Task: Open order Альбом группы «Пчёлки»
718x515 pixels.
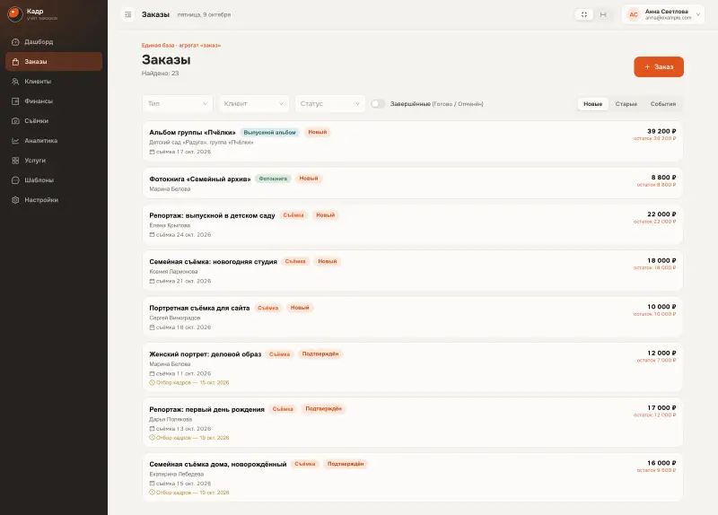Action: pos(413,141)
